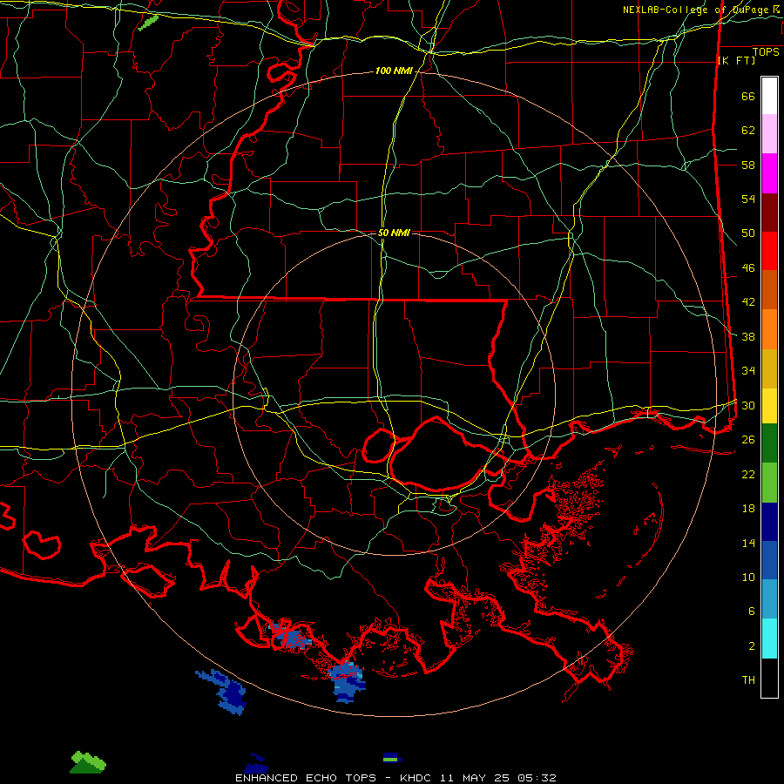Viewport: 784px width, 784px height.
Task: Click the 38 value on the scale
Action: [x=748, y=336]
